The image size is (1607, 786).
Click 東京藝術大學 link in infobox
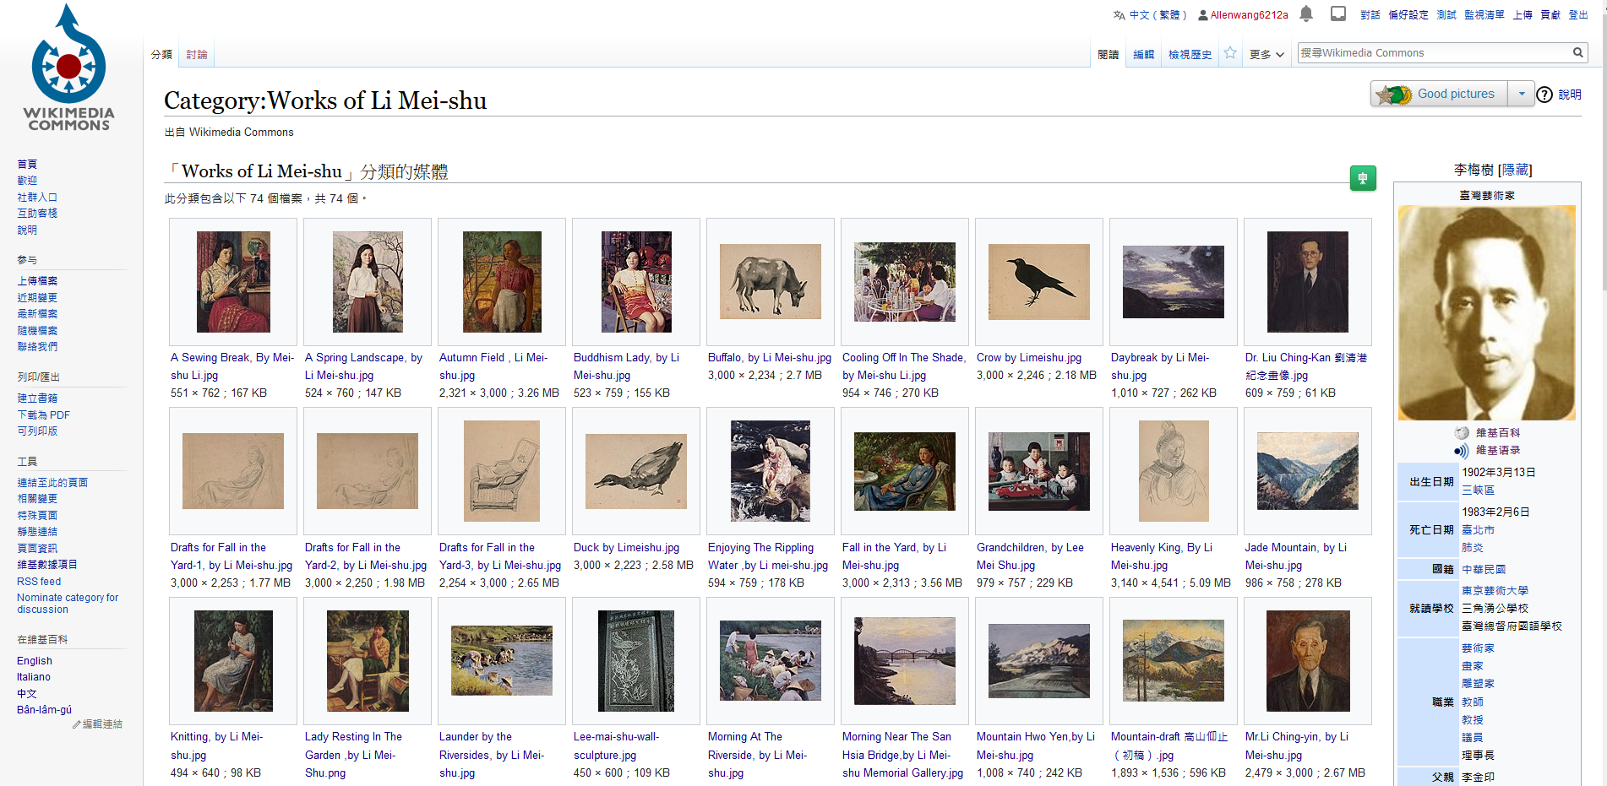pyautogui.click(x=1495, y=591)
